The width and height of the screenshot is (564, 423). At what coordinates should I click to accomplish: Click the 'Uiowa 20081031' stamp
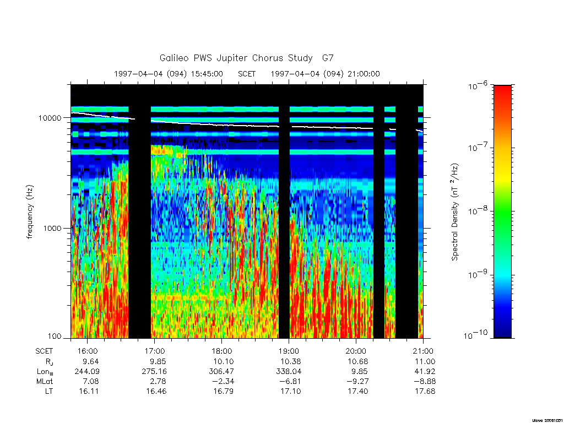(x=548, y=420)
